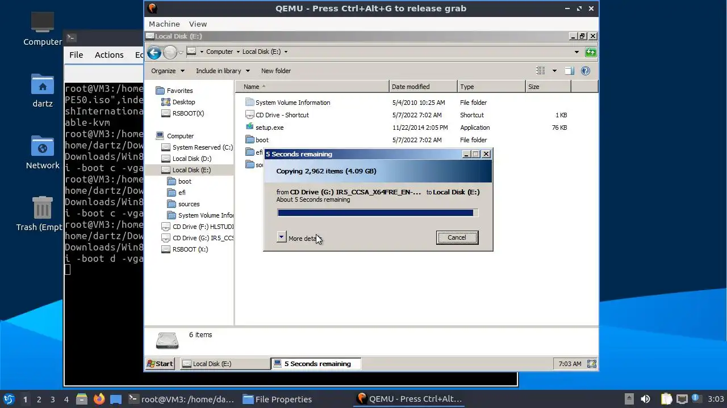Open the Trash desktop icon
727x408 pixels.
point(43,208)
